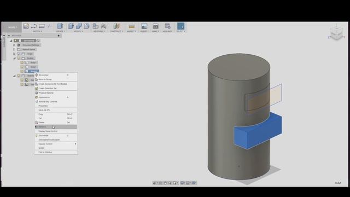Click the ViewCube in the top right
Screen dimensions: 350x197
[336, 33]
